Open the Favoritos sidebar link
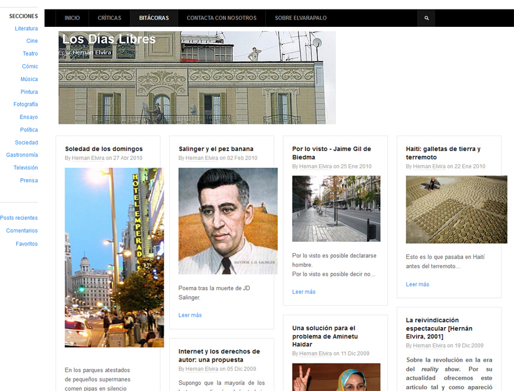 [26, 244]
